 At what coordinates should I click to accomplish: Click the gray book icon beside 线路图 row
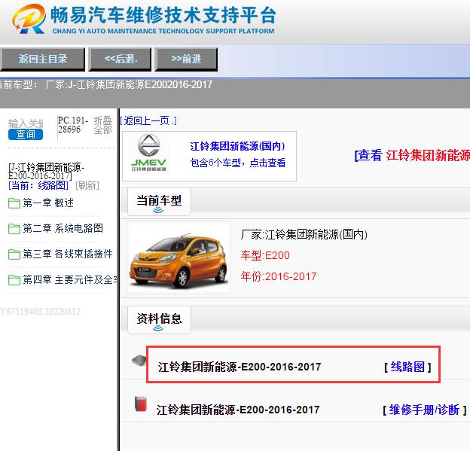pos(139,360)
